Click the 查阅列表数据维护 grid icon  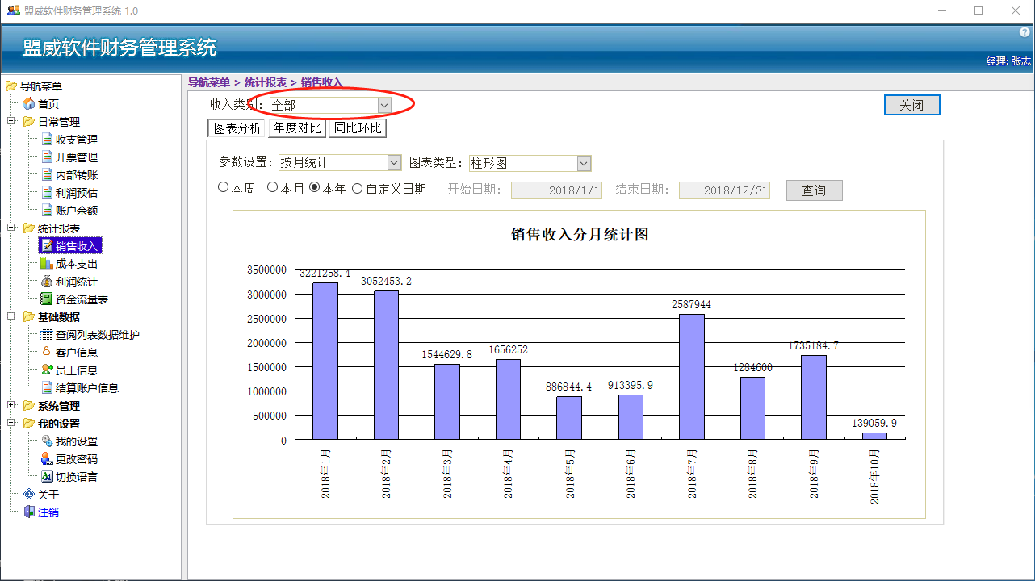47,335
